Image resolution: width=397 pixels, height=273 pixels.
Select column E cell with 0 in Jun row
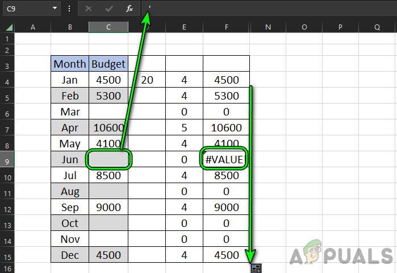coord(184,159)
